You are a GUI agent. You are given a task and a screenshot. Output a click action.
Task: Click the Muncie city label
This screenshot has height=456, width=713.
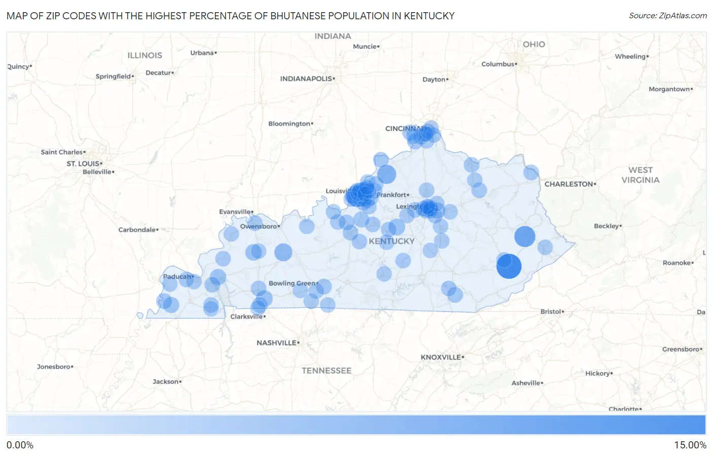tap(365, 46)
